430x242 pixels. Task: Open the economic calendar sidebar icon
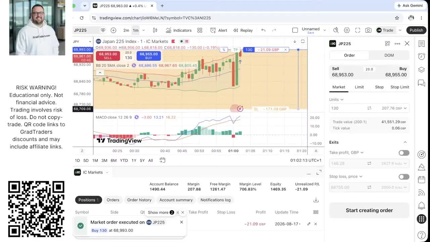pyautogui.click(x=422, y=180)
